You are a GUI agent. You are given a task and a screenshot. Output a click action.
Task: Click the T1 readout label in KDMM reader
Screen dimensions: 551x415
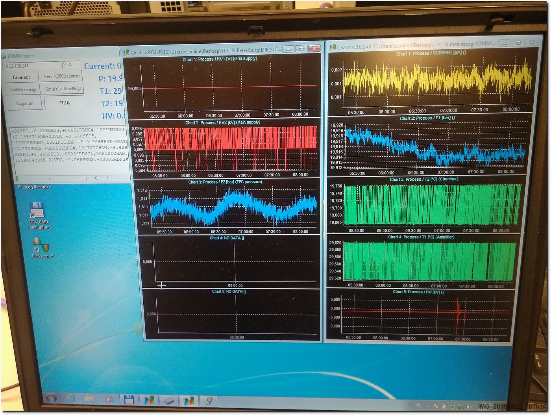[111, 91]
